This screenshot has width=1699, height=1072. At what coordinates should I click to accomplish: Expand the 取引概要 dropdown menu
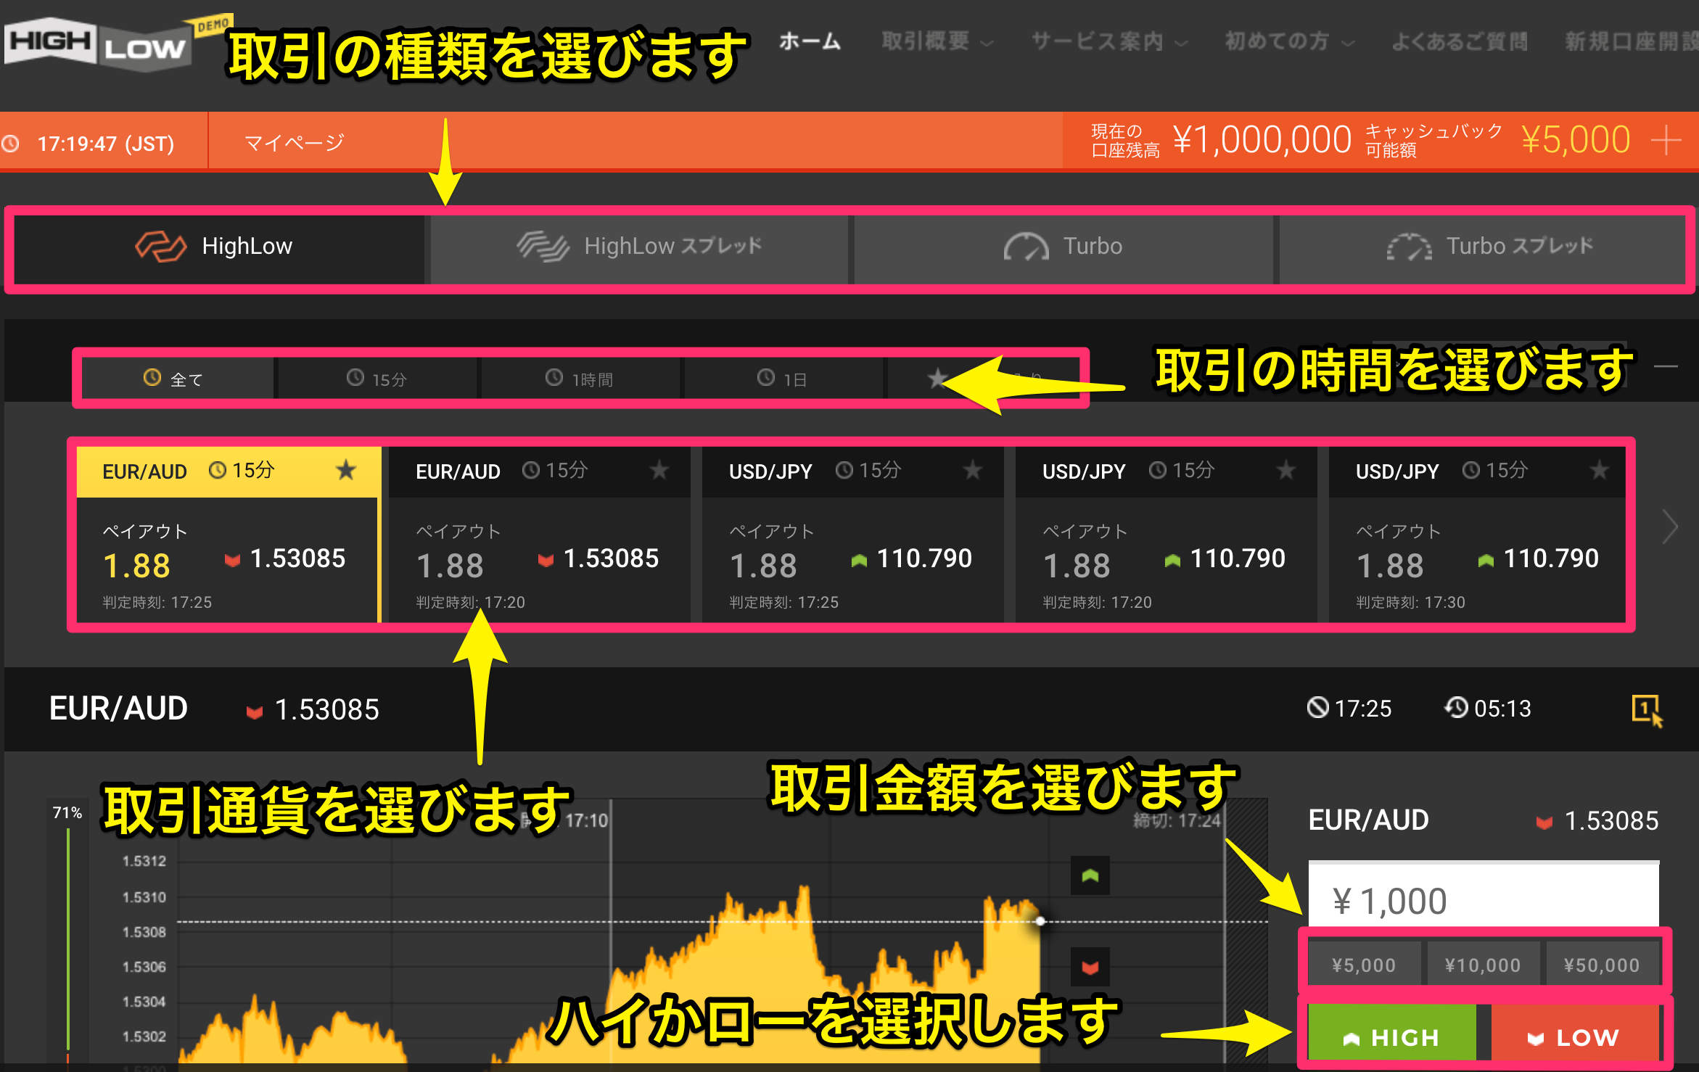937,41
